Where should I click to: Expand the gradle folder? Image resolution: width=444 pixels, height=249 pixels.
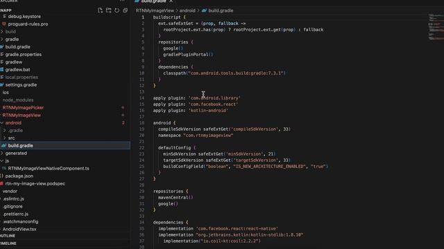tap(12, 39)
